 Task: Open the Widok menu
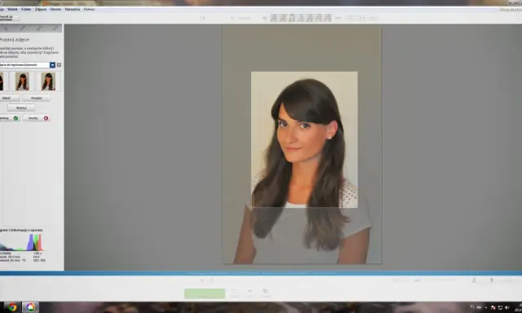tap(12, 9)
